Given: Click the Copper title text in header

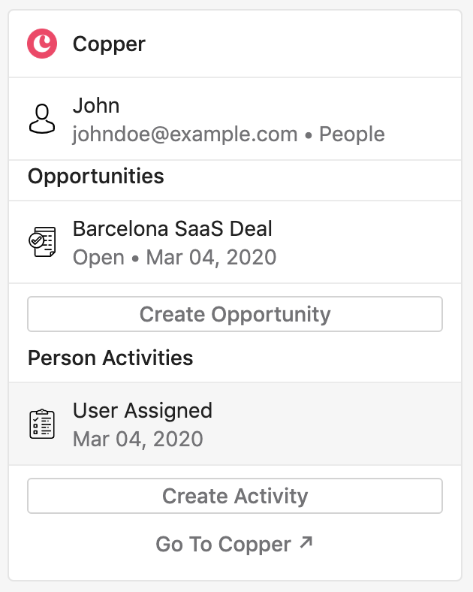Looking at the screenshot, I should pyautogui.click(x=109, y=44).
